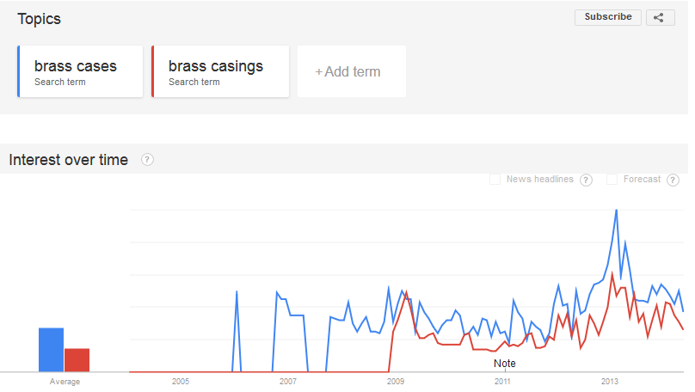Open help icon next to Interest over time
This screenshot has height=392, width=695.
point(147,159)
